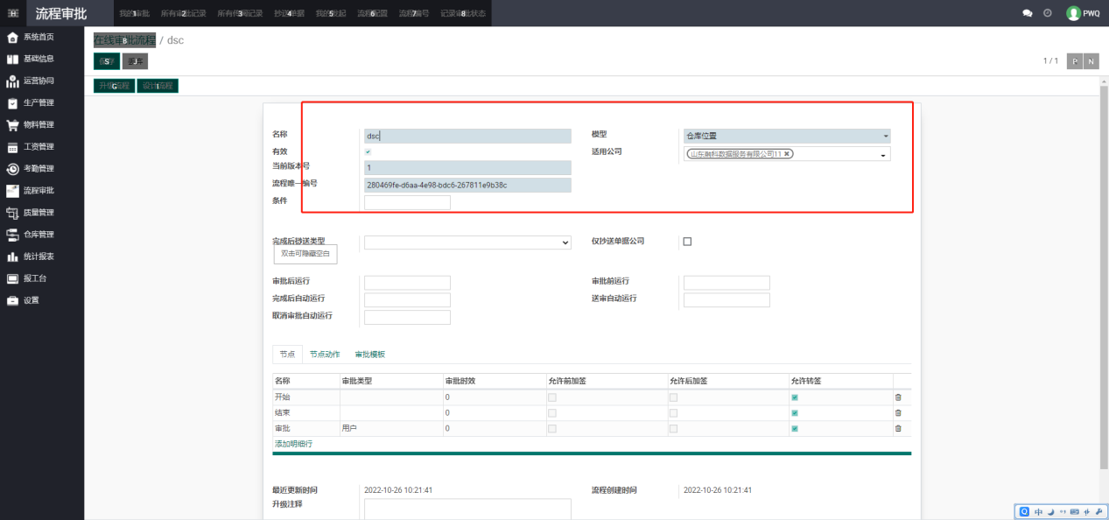Click the 添加明细行 link
Viewport: 1109px width, 520px height.
pyautogui.click(x=293, y=444)
